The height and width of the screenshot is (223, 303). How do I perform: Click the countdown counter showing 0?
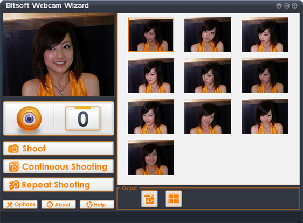83,118
